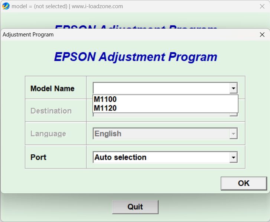Click the Adjustment Program dialog title text

click(28, 35)
